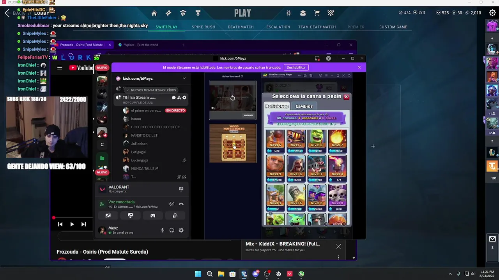The height and width of the screenshot is (280, 499).
Task: Disconnect from Discord voice channel
Action: 181,204
